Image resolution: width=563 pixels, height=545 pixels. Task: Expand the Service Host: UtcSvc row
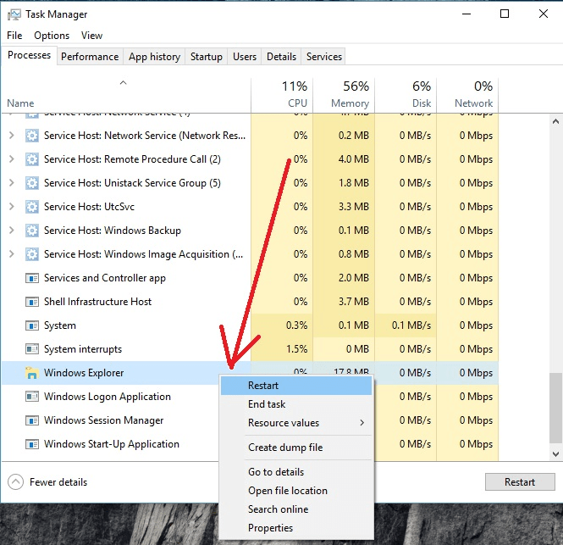(12, 207)
